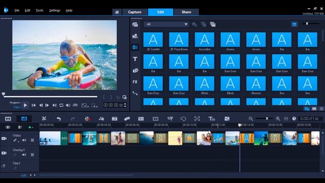Viewport: 325px width, 183px height.
Task: Adjust preview system volume
Action: (x=68, y=105)
